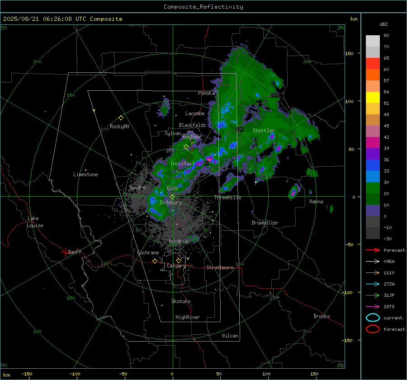The image size is (407, 380).
Task: Click the Didsbury label at radar center
Action: click(x=170, y=202)
